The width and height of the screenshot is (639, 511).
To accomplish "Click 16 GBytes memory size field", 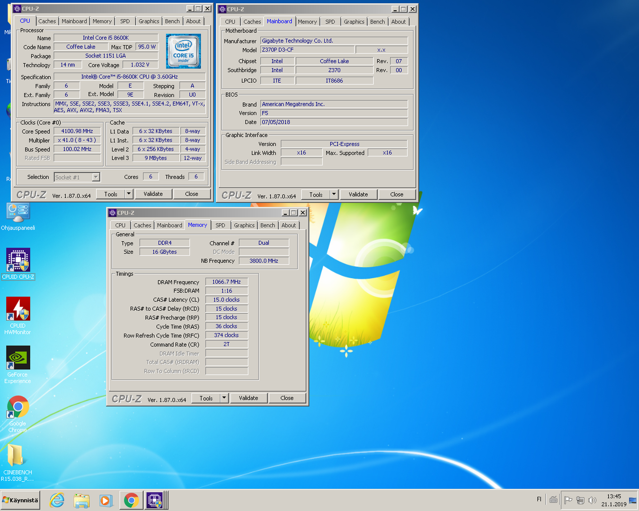I will (x=164, y=252).
